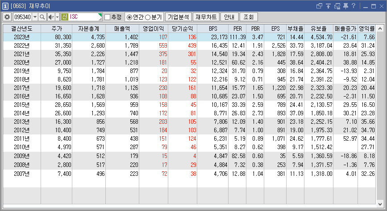The width and height of the screenshot is (387, 211).
Task: Select the 2012년 row label
Action: tap(22, 130)
